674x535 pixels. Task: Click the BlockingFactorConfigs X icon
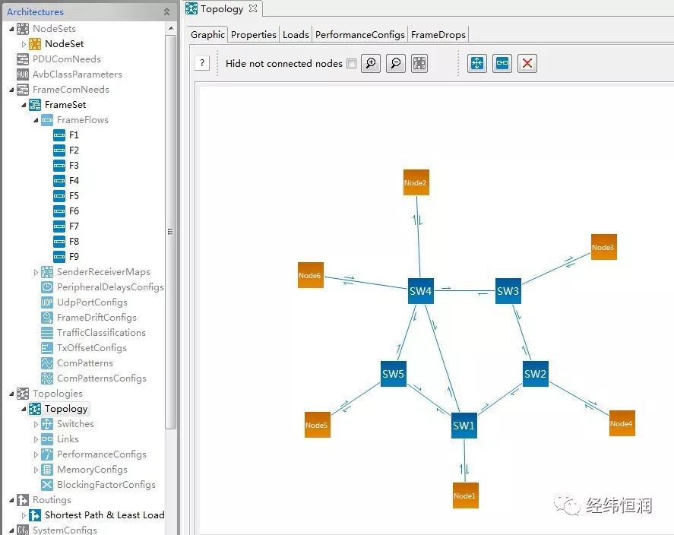[47, 485]
